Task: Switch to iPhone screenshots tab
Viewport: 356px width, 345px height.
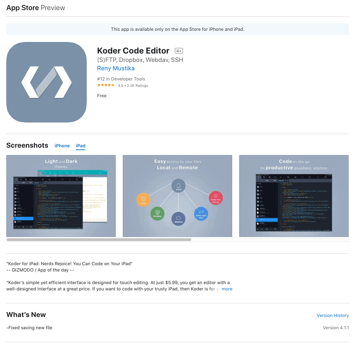Action: point(62,146)
